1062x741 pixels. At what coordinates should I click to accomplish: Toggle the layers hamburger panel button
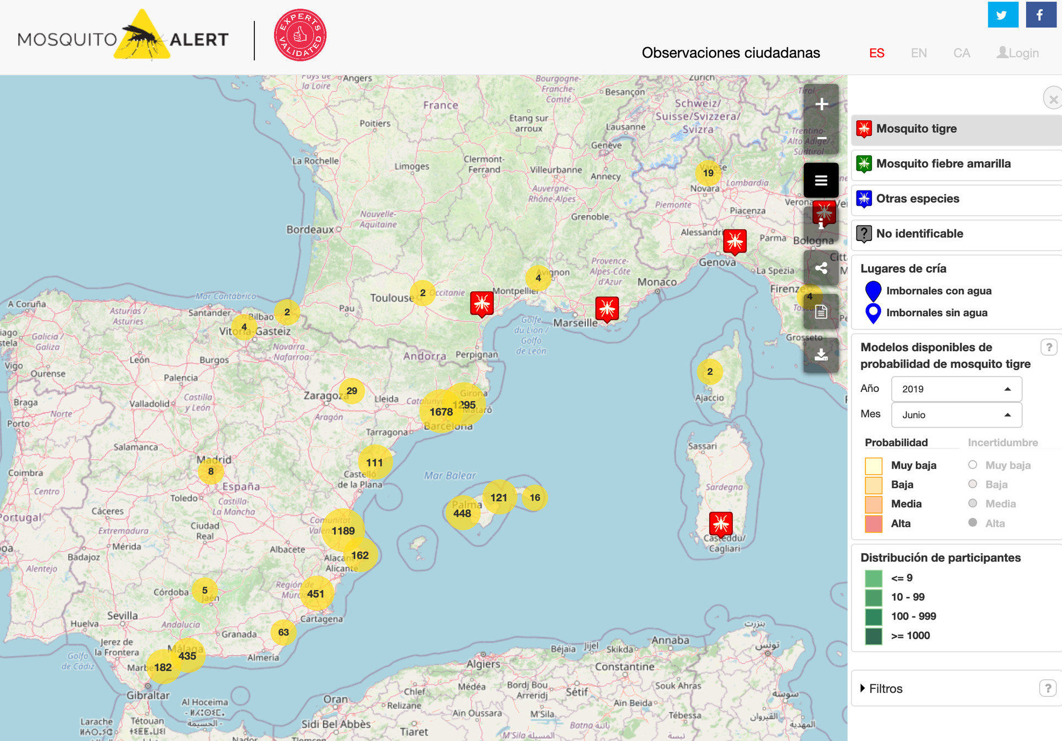pos(821,180)
